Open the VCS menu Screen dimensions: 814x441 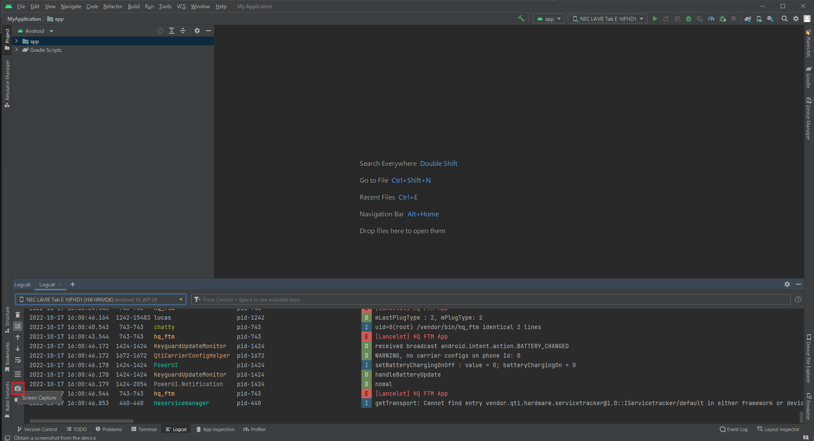tap(181, 6)
